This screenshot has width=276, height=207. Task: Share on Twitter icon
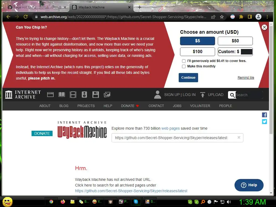coord(264,122)
